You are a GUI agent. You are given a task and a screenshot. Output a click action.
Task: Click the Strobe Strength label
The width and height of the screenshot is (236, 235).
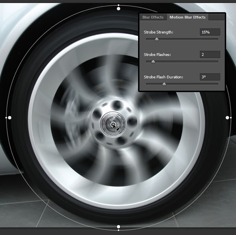[159, 32]
